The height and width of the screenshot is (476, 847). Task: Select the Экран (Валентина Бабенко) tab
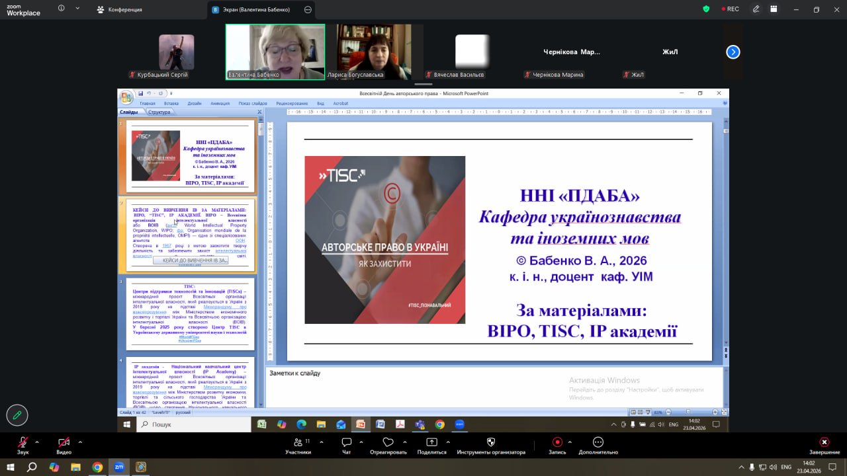(255, 9)
